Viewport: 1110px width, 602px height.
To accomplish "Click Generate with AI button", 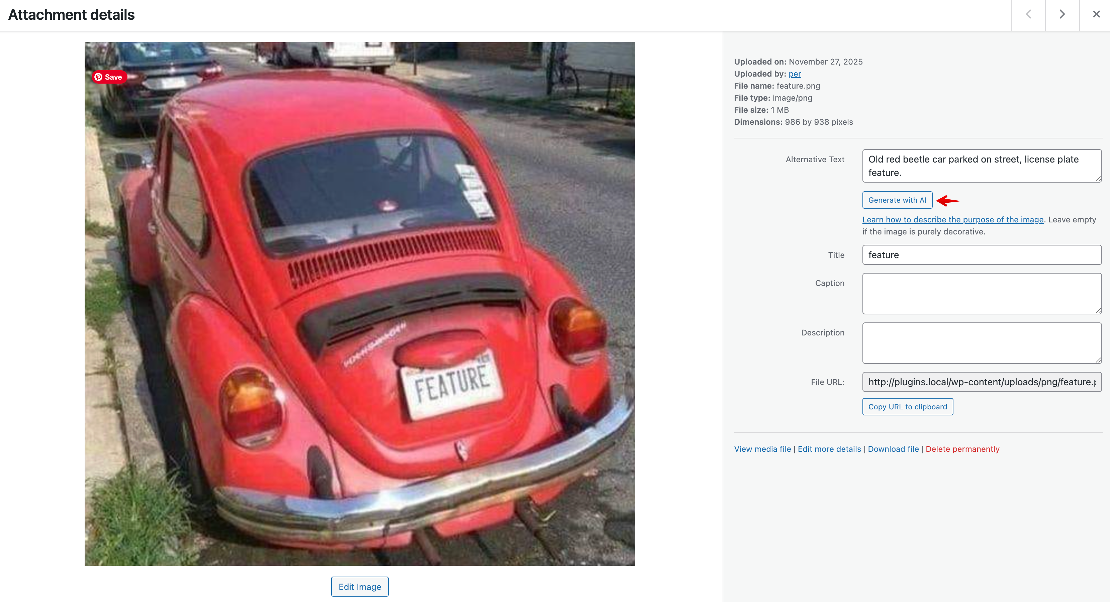I will (897, 200).
